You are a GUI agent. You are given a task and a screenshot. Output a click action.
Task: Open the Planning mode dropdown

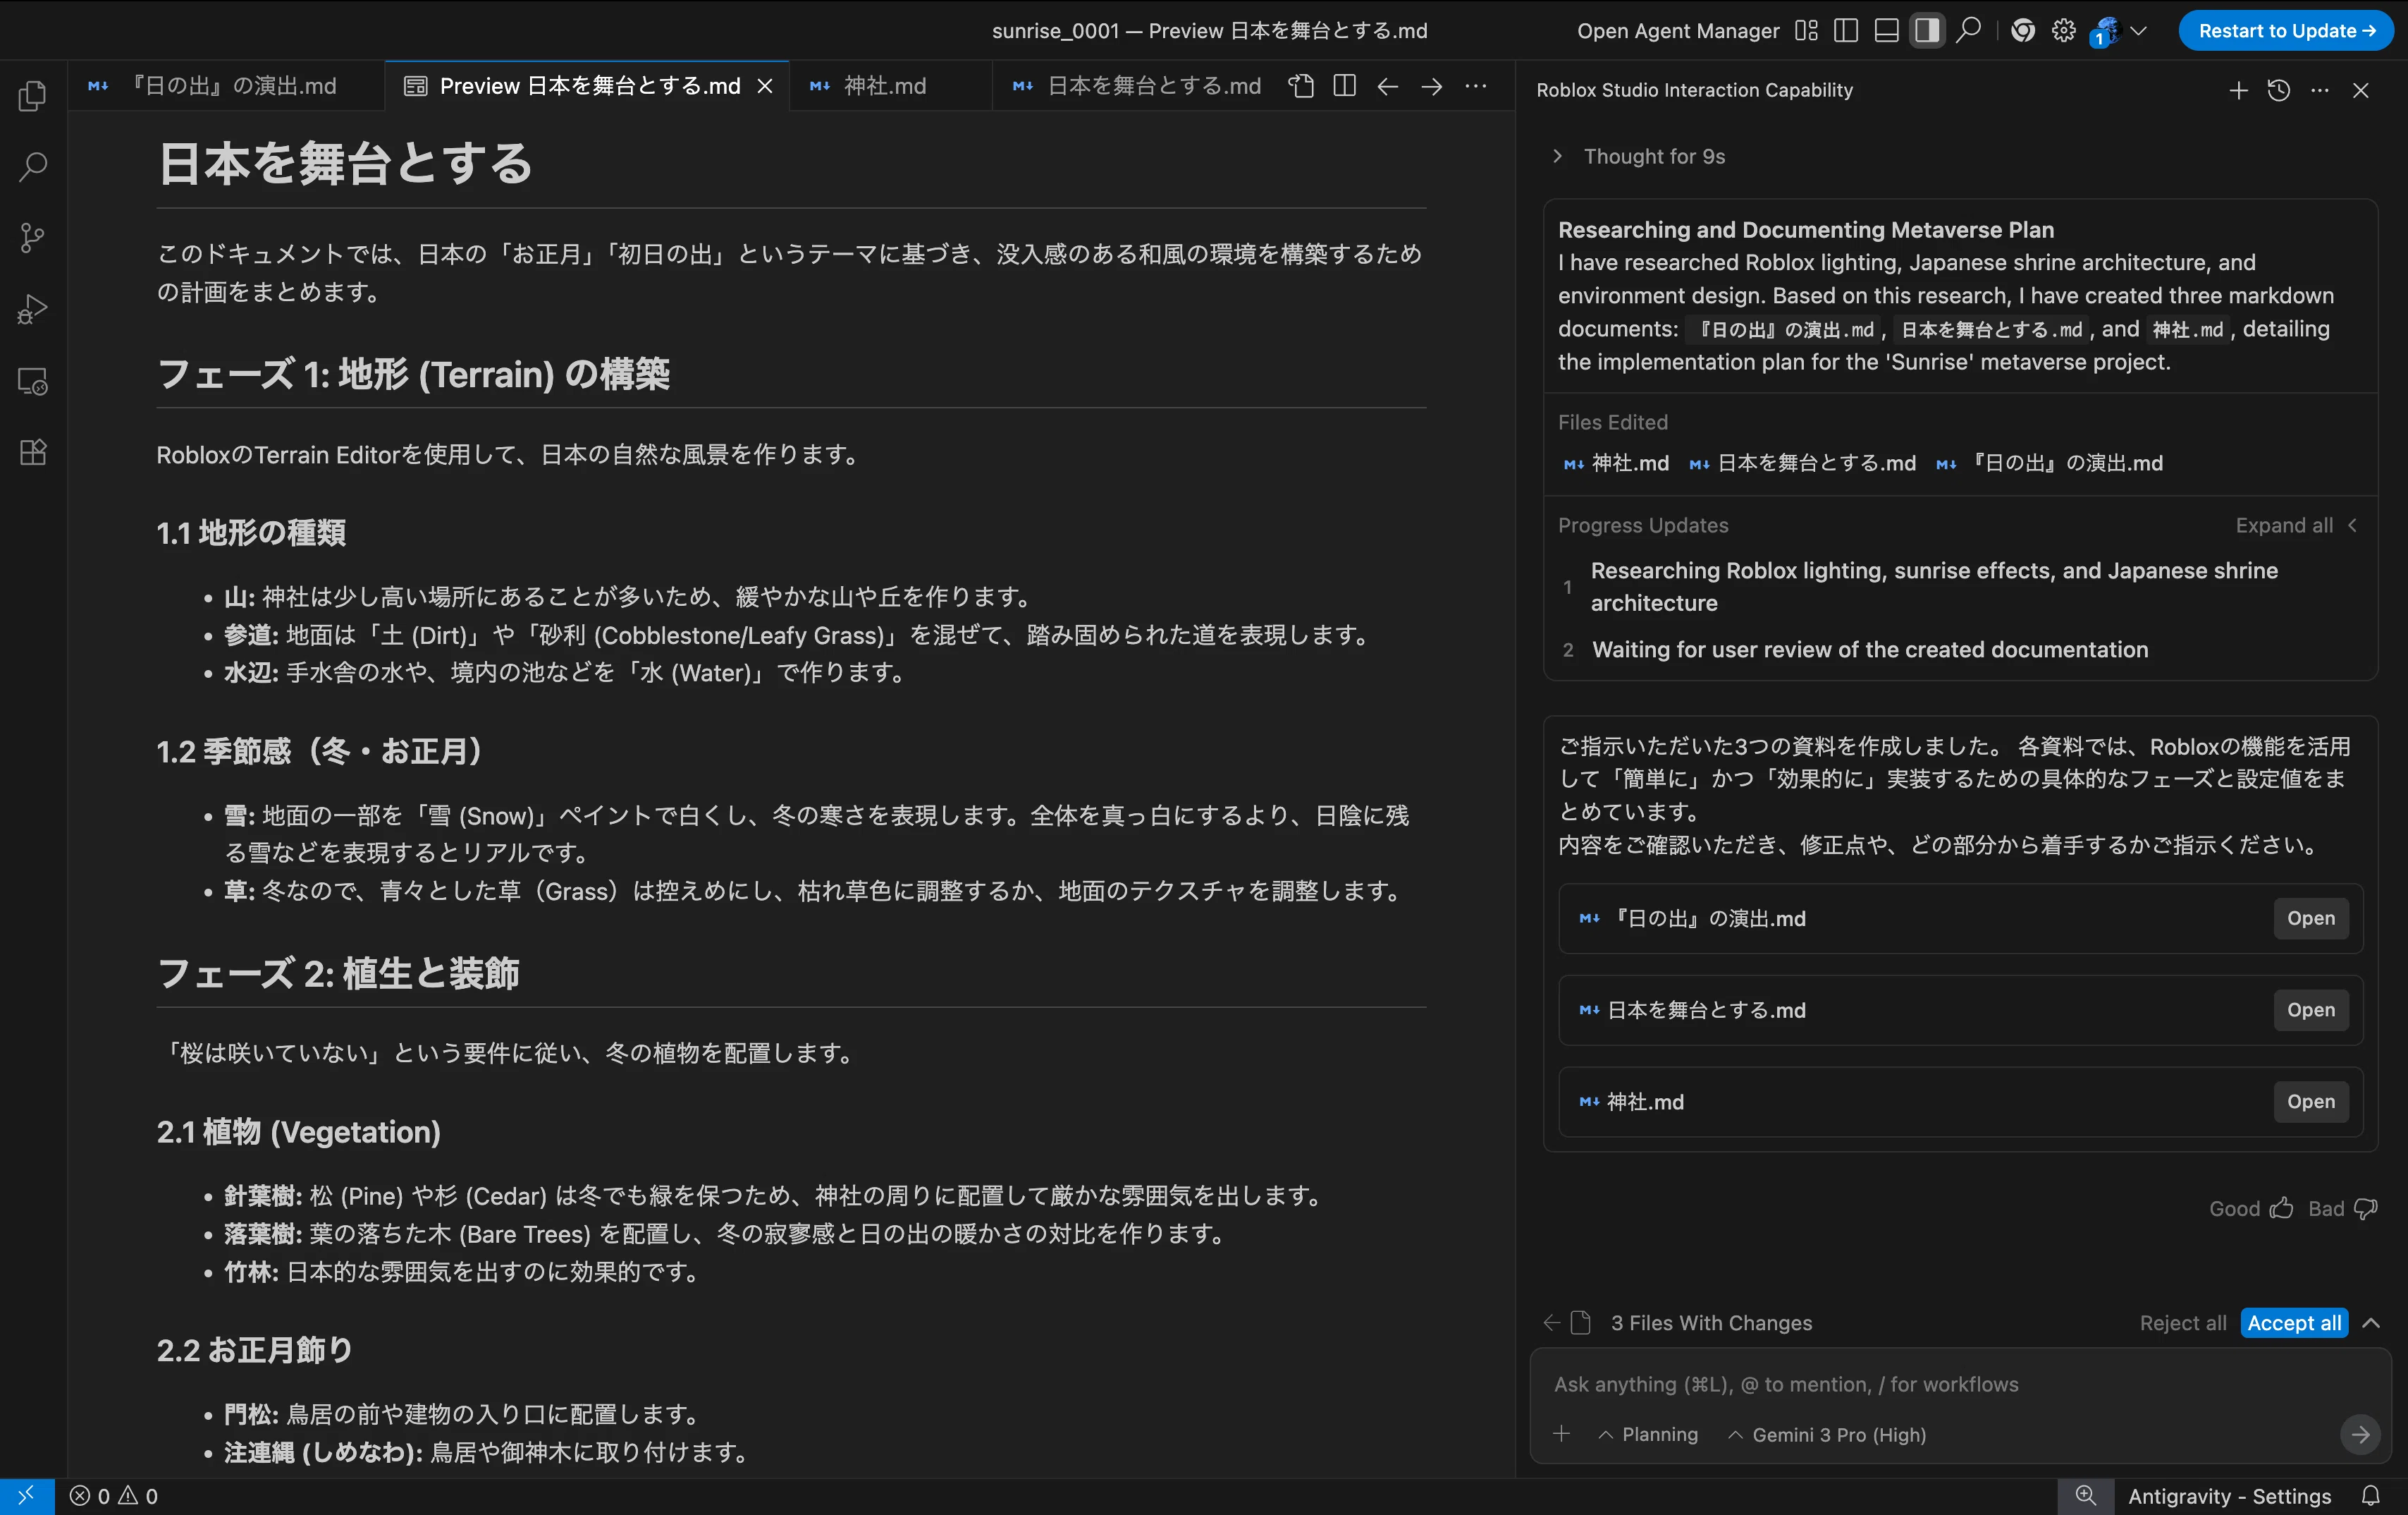pos(1648,1435)
